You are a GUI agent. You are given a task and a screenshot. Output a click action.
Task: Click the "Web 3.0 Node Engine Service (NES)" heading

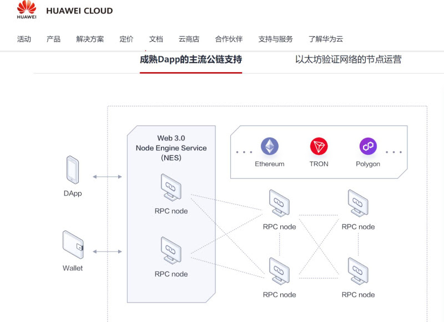tap(171, 148)
